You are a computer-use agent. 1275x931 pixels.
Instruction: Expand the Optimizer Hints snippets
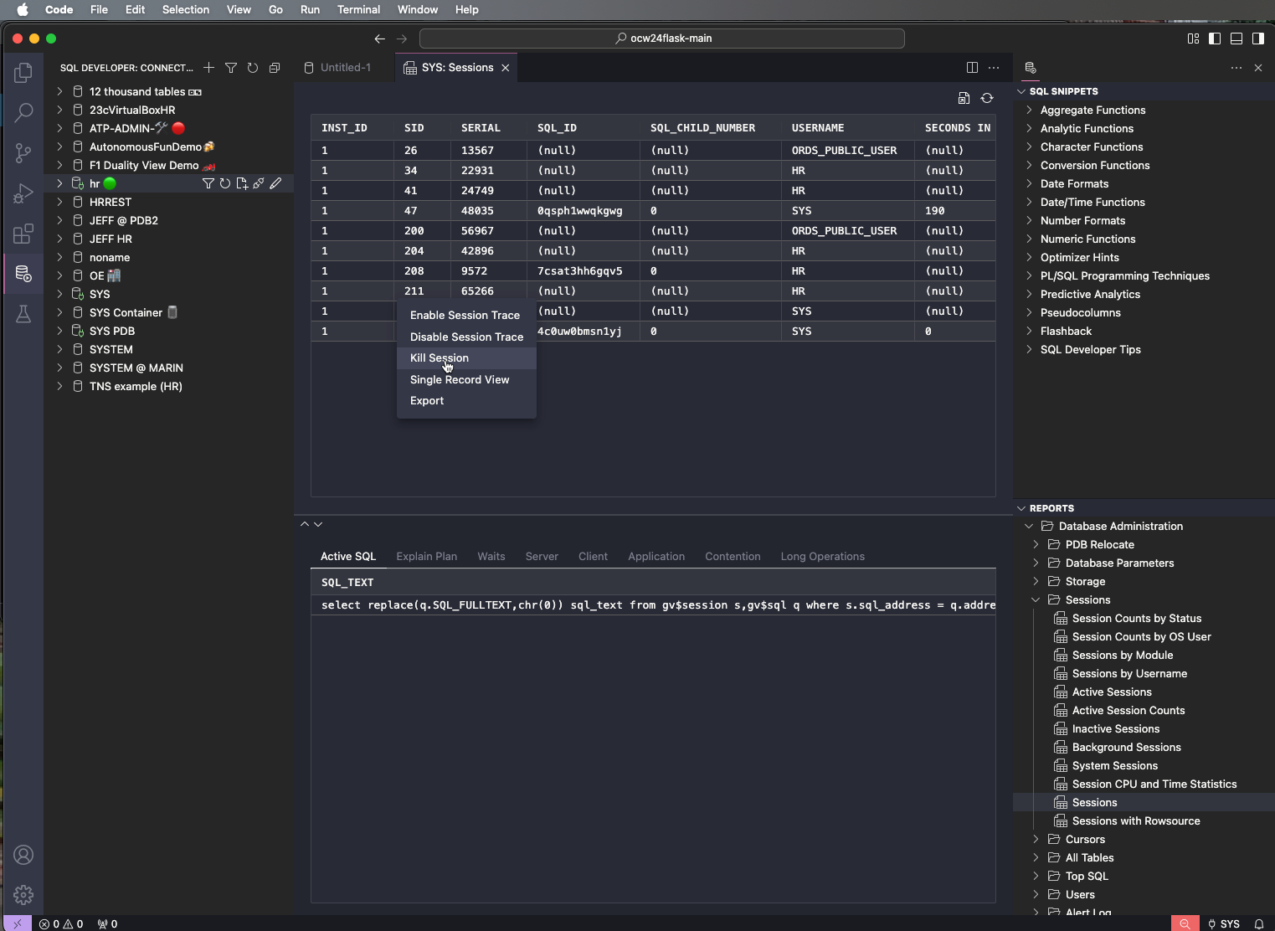1029,257
